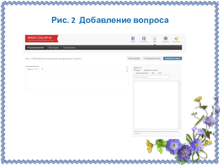Screen dimensions: 220x165
Task: Click the Тесты checkmark icon
Action: 155,39
